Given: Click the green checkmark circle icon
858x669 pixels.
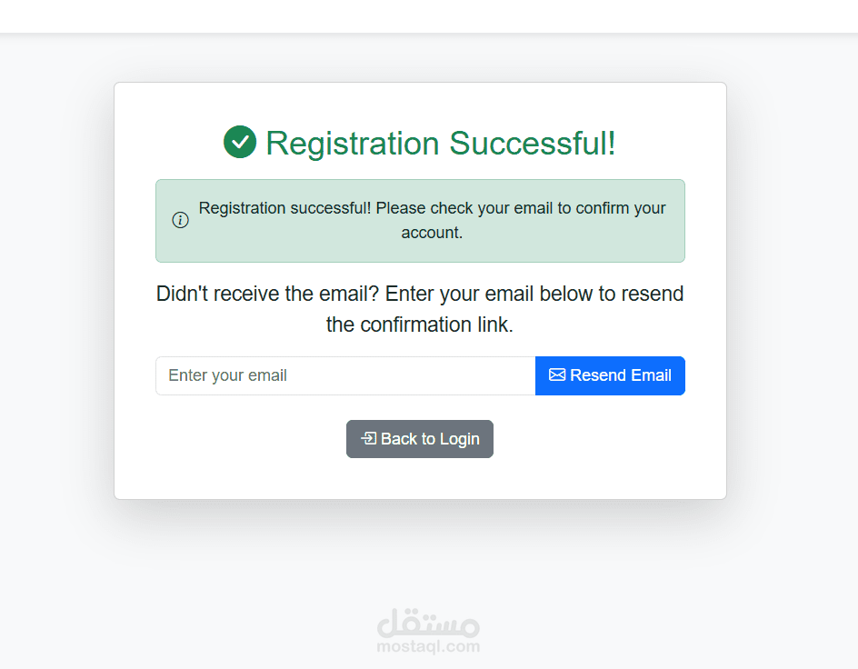Looking at the screenshot, I should (240, 143).
